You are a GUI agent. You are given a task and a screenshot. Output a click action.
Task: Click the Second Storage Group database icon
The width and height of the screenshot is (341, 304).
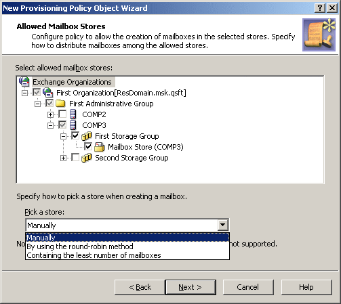point(86,158)
